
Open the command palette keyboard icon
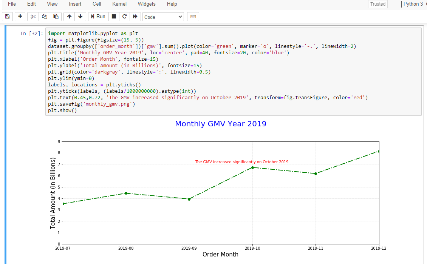click(x=193, y=16)
